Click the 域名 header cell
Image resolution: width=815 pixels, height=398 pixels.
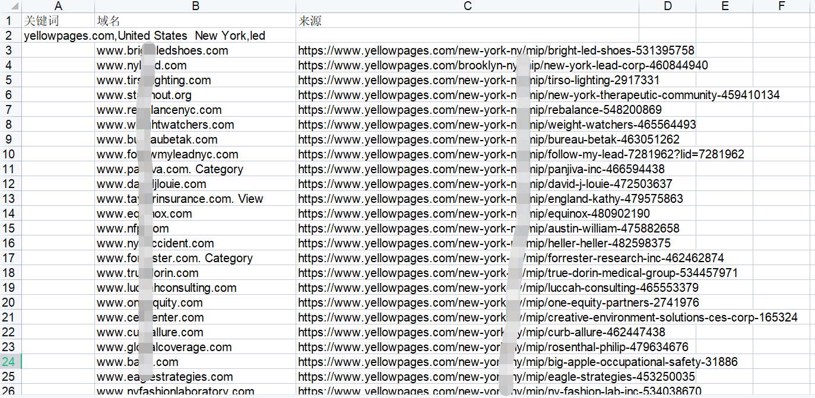[x=195, y=21]
